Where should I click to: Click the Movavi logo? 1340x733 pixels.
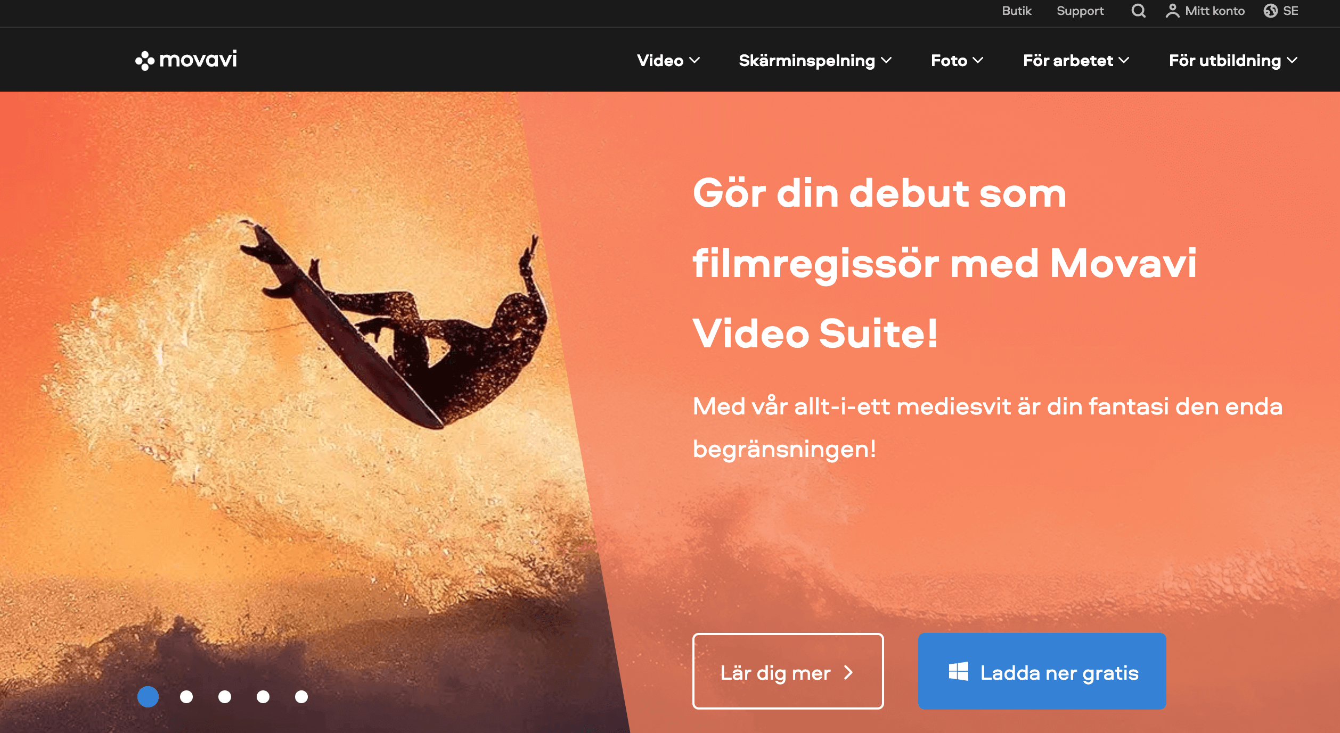186,60
